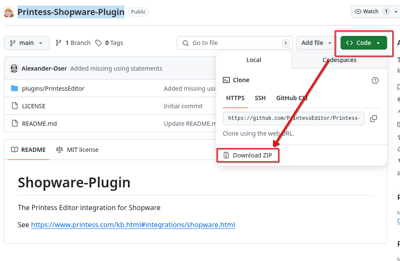Click the Shopware-Plugin heading
Screen dimensions: 400x261
tap(74, 183)
